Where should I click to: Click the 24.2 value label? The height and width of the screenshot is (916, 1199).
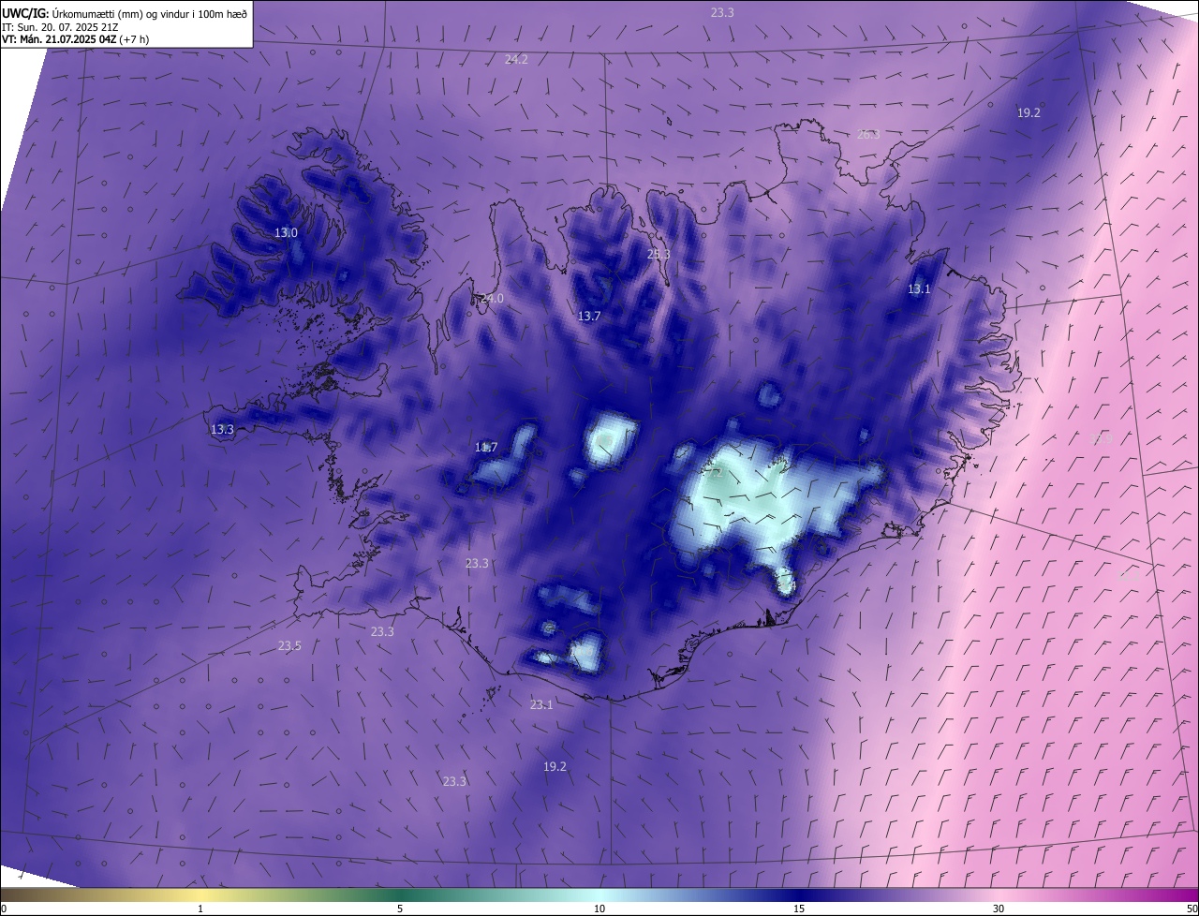pos(516,59)
